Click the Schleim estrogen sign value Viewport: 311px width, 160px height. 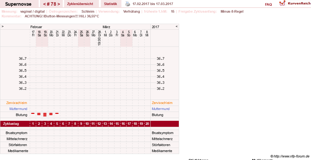88,11
